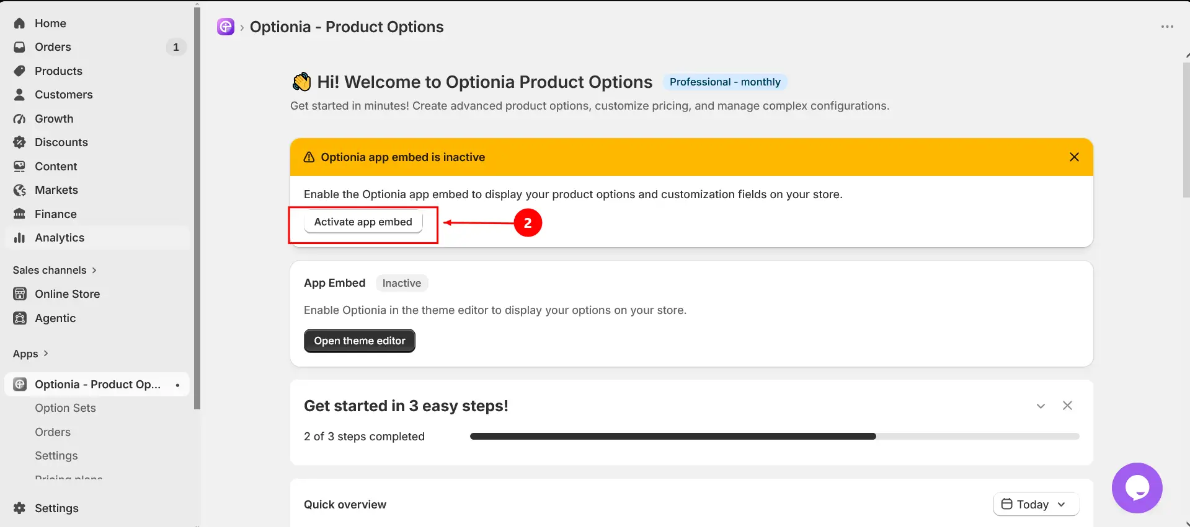This screenshot has width=1190, height=527.
Task: Open the chat support bubble
Action: point(1137,488)
